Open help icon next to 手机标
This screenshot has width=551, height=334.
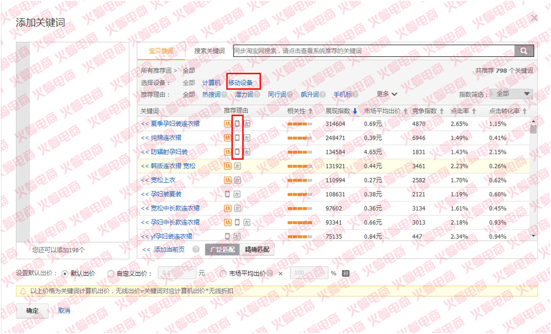pos(355,95)
